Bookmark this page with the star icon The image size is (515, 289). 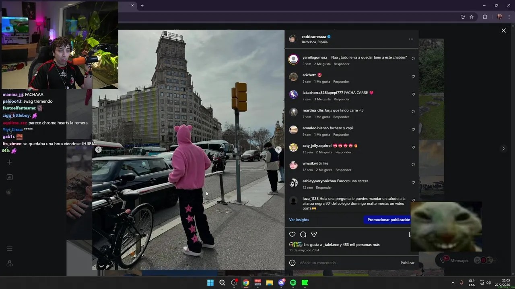click(x=472, y=17)
